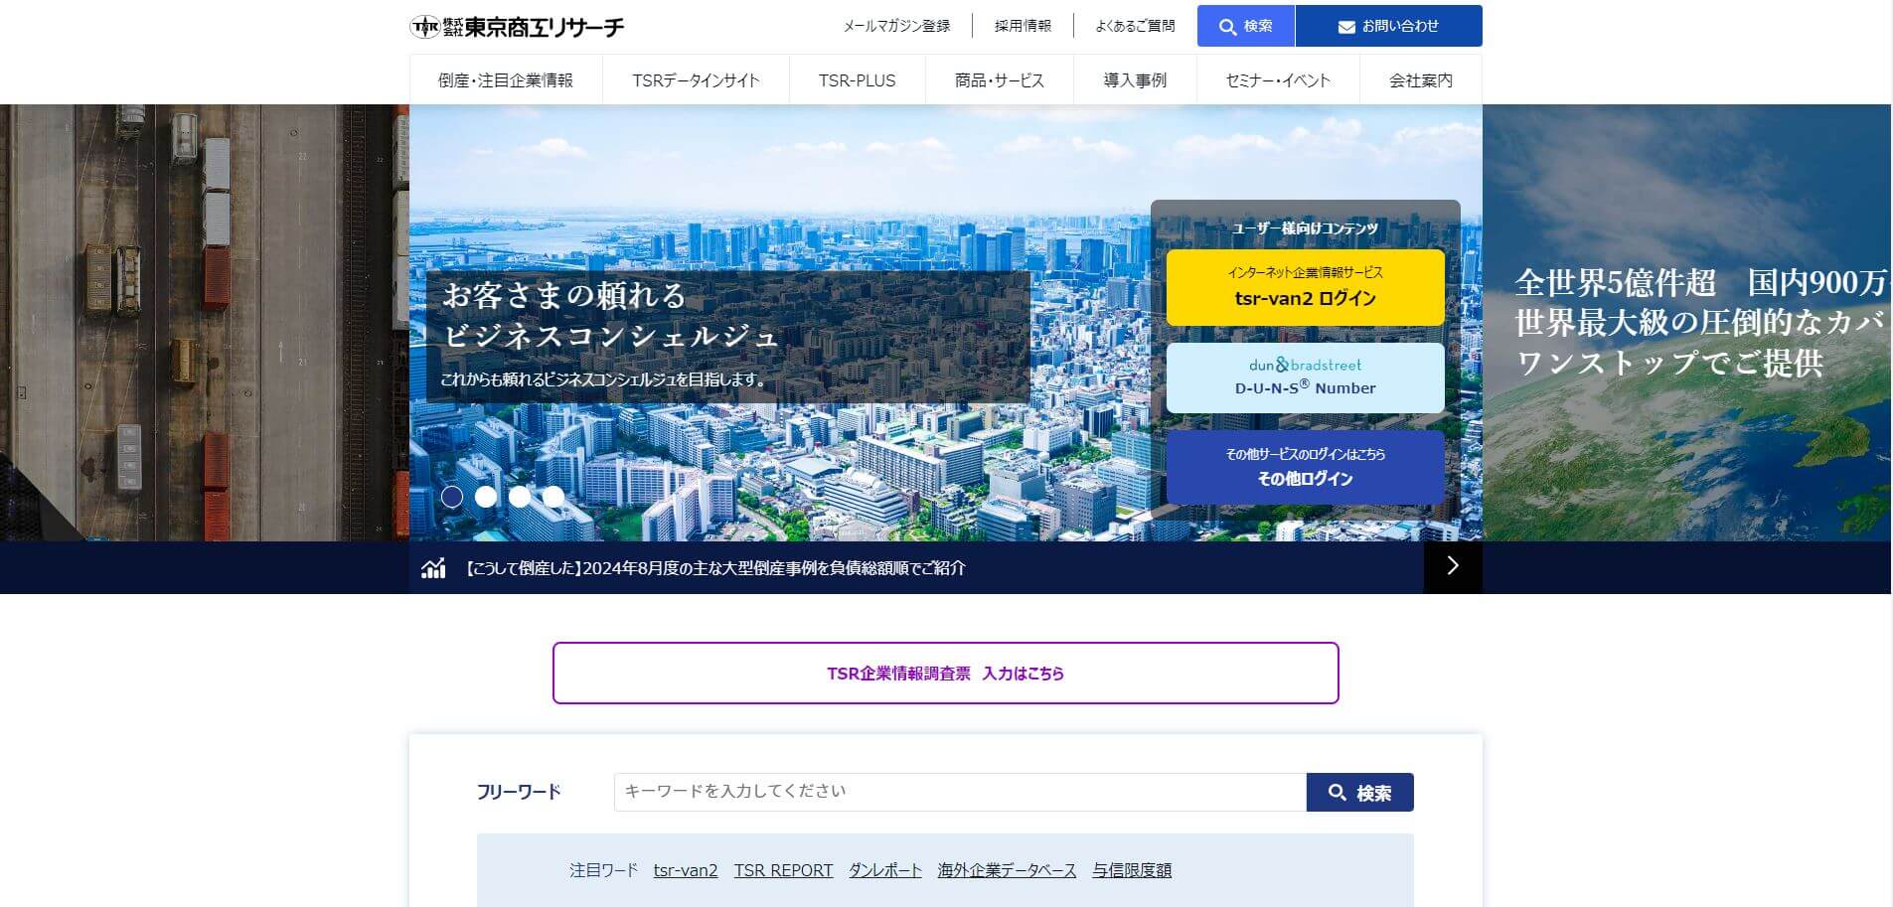Open セミナー・イベント menu
1893x907 pixels.
[x=1278, y=80]
